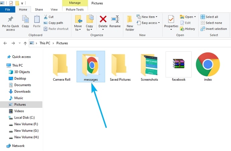Click the Rename icon
Screen dimensions: 231x151
coord(115,19)
